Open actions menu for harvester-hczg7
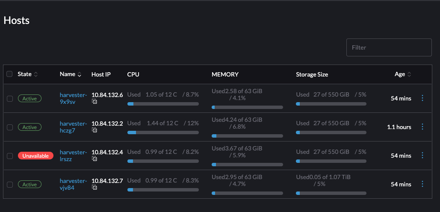440x212 pixels. (x=422, y=127)
